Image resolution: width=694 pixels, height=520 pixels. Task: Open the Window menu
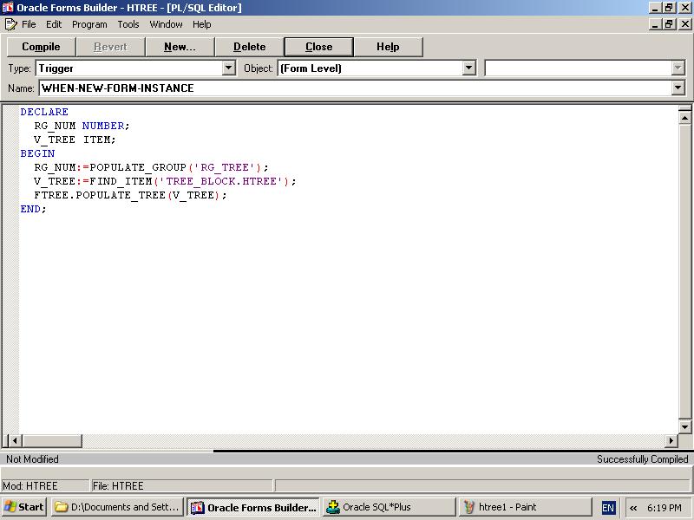pyautogui.click(x=166, y=24)
